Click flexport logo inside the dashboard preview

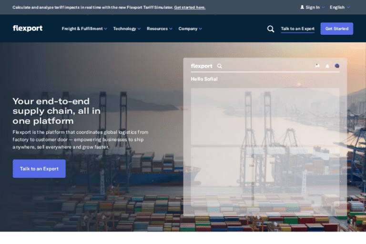(x=202, y=66)
